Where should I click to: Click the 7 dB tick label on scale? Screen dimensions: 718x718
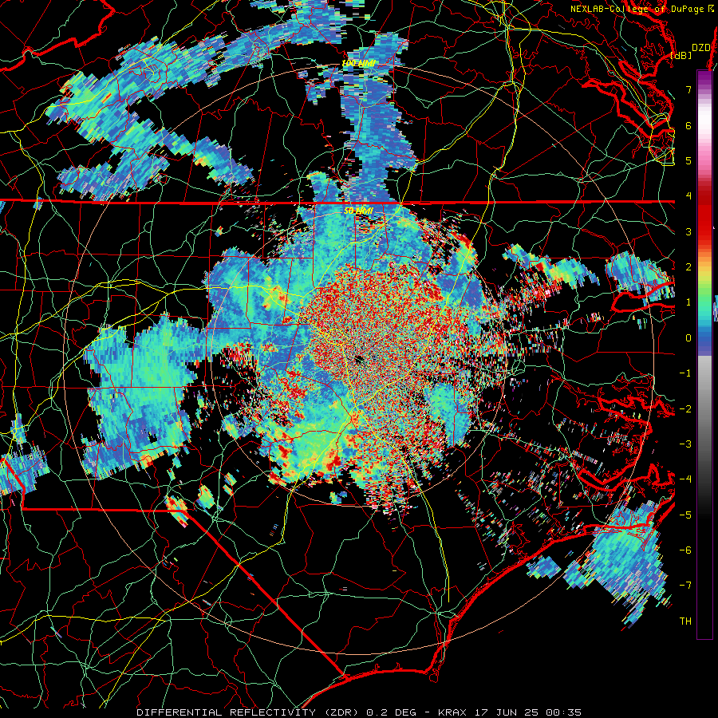(688, 89)
